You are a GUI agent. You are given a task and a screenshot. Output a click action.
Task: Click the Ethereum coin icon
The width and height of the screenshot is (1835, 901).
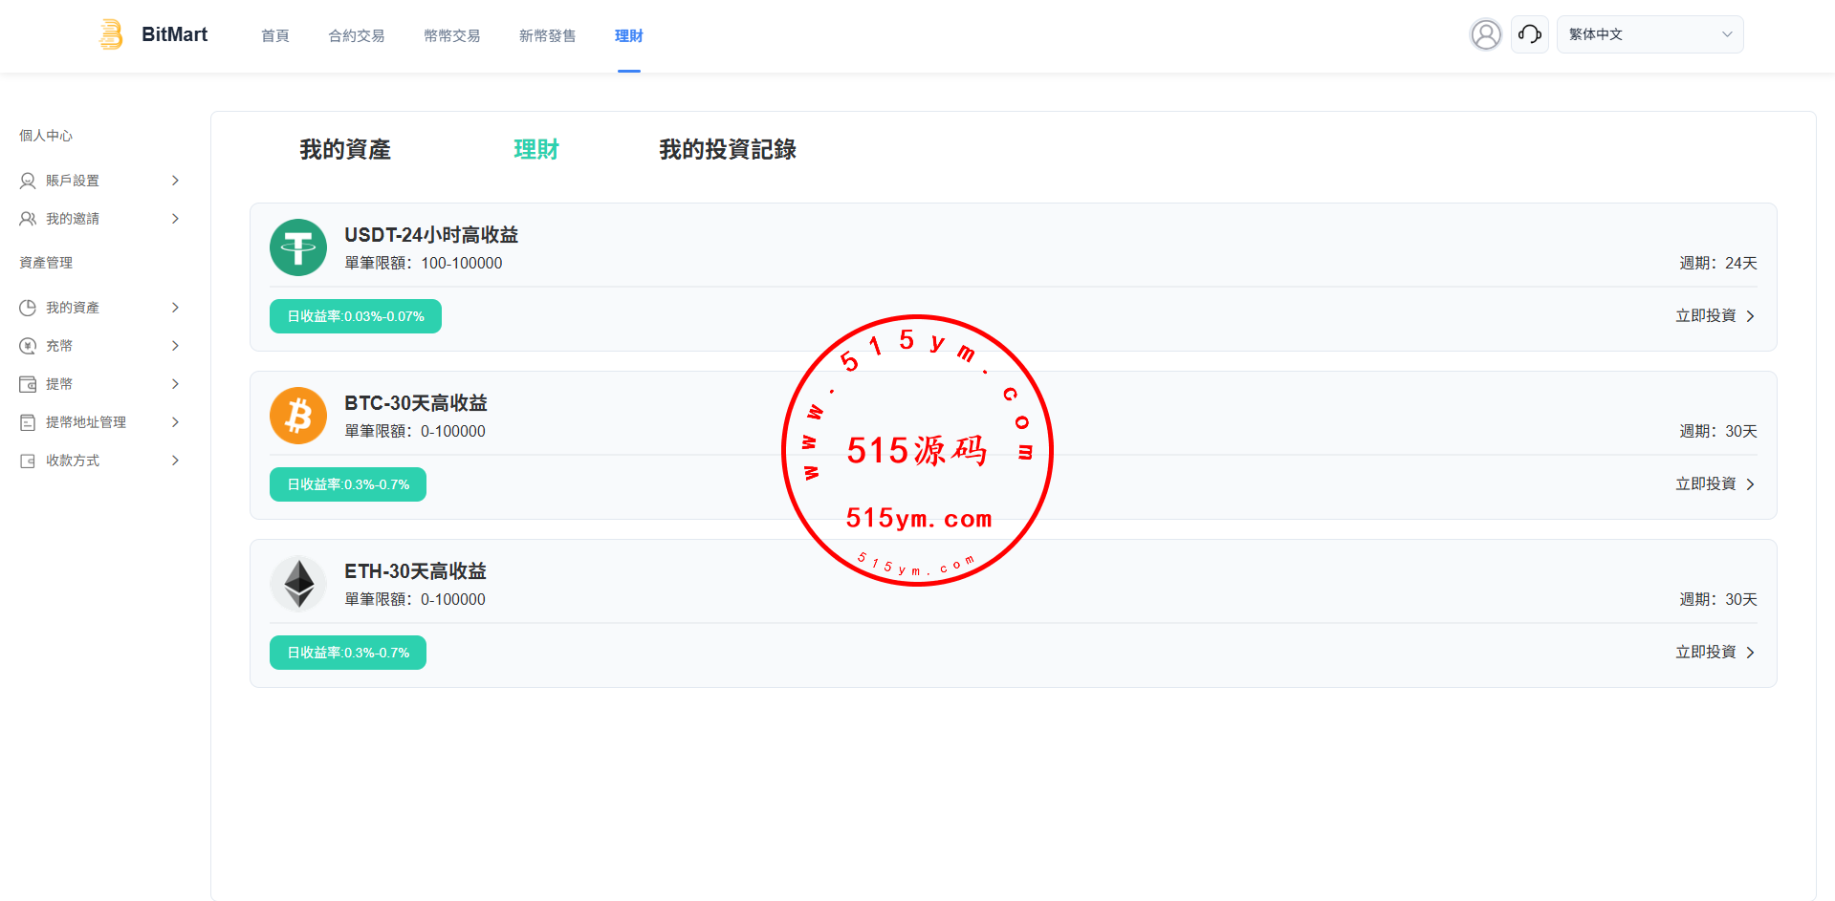tap(298, 584)
